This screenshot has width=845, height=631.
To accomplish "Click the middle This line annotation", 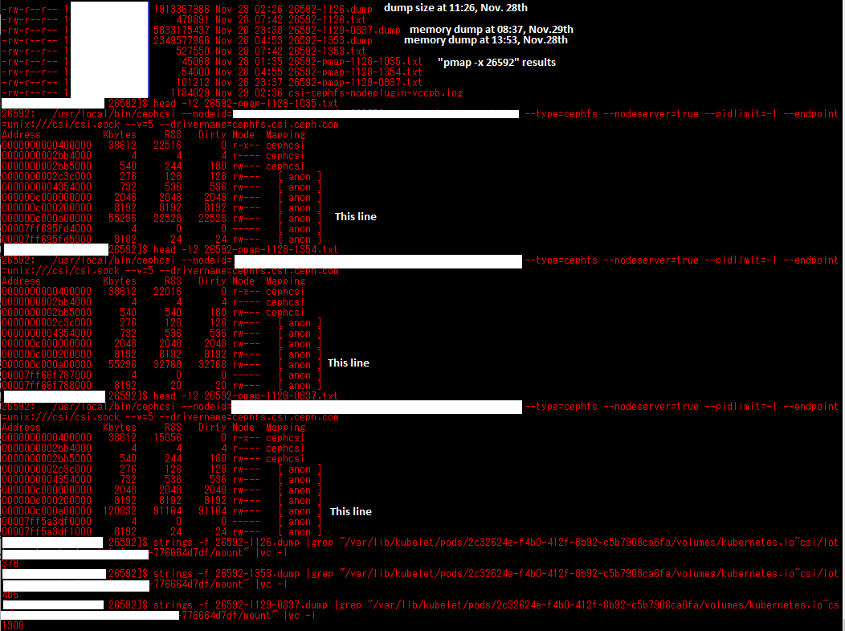I will (x=348, y=363).
